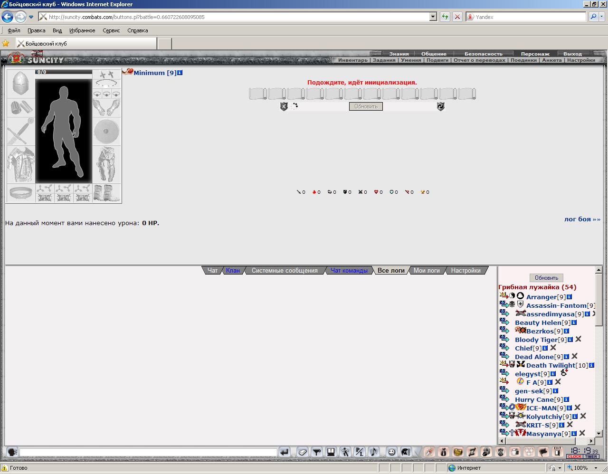Open the Настройки chat tab
The height and width of the screenshot is (474, 608).
[x=466, y=270]
